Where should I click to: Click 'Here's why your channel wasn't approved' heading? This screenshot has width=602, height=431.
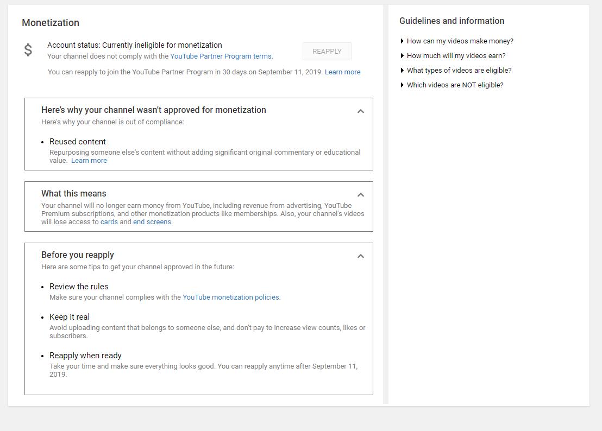coord(154,110)
